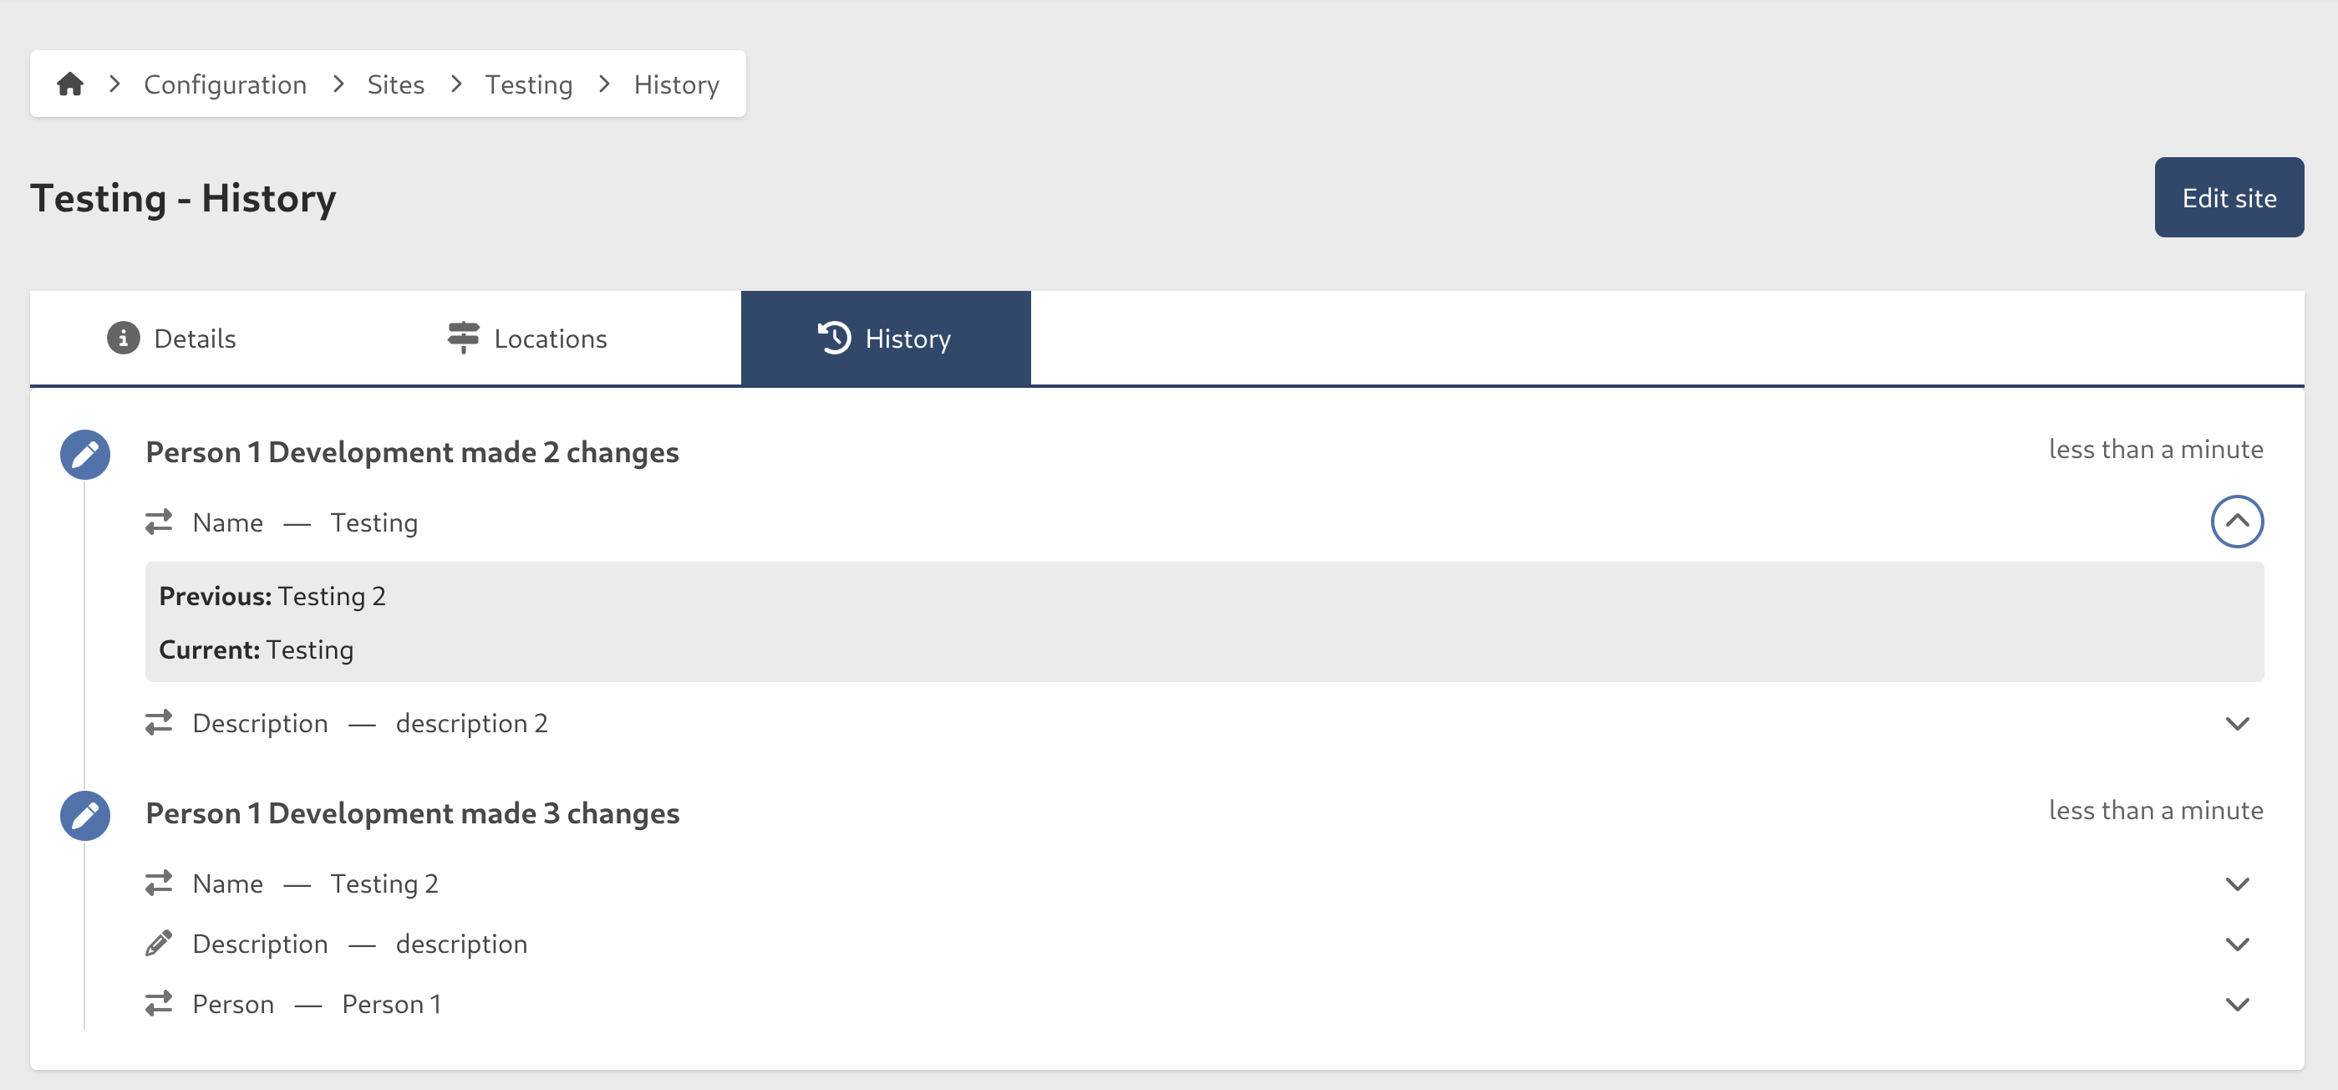
Task: Expand the Description — description 2 change
Action: (x=2237, y=723)
